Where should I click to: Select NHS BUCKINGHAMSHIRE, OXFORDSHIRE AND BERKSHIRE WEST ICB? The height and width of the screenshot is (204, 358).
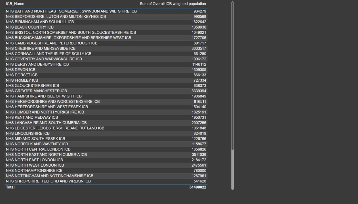pyautogui.click(x=68, y=38)
